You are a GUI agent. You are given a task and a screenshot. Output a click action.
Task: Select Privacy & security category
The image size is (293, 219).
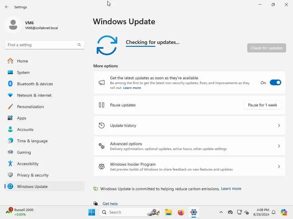click(44, 175)
